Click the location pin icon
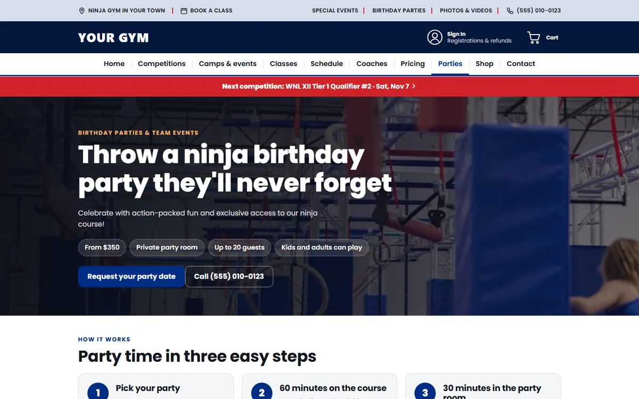The image size is (639, 399). 81,11
